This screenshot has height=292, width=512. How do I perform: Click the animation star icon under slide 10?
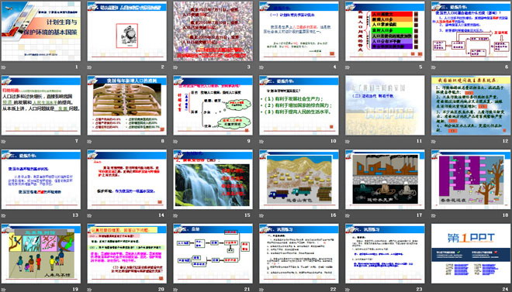(261, 142)
